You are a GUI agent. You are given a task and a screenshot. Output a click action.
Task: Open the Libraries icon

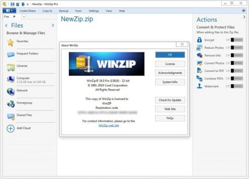(x=11, y=67)
